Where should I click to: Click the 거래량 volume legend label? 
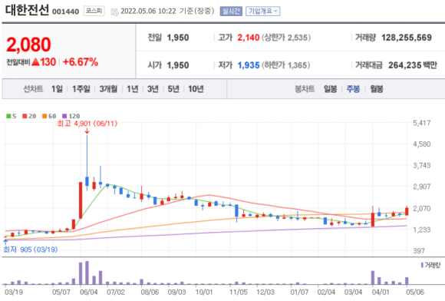pyautogui.click(x=433, y=265)
